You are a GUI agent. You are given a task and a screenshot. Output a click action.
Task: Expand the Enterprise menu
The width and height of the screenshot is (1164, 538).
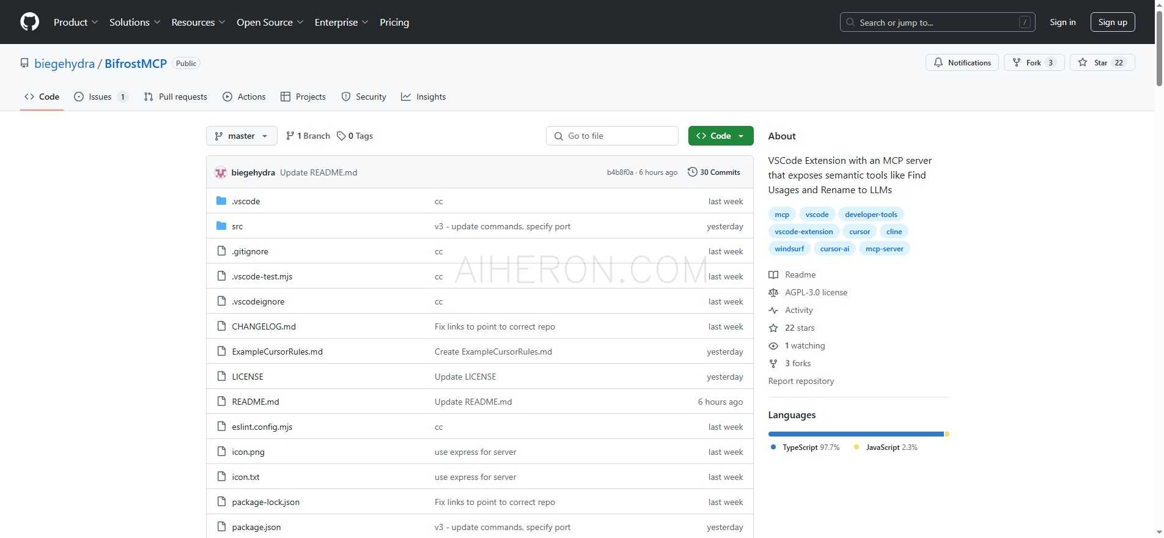(341, 22)
